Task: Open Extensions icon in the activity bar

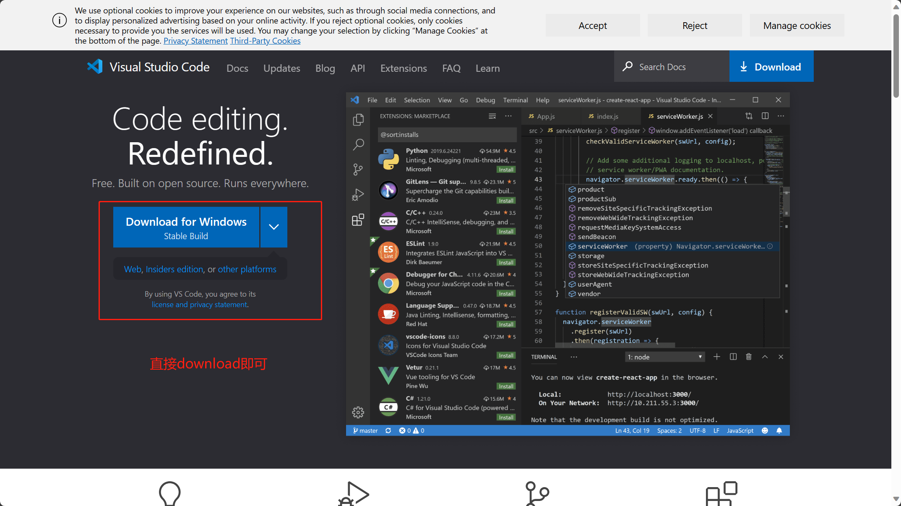Action: pyautogui.click(x=358, y=219)
